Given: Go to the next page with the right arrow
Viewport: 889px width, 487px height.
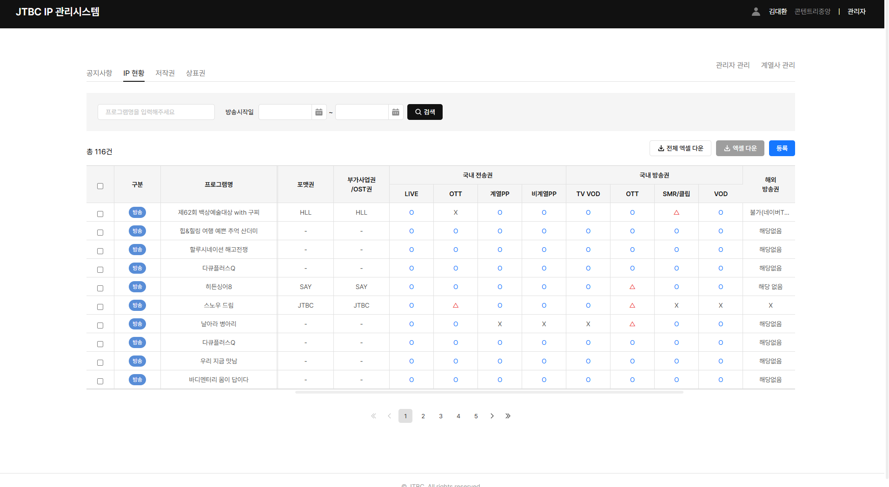Looking at the screenshot, I should pyautogui.click(x=492, y=416).
